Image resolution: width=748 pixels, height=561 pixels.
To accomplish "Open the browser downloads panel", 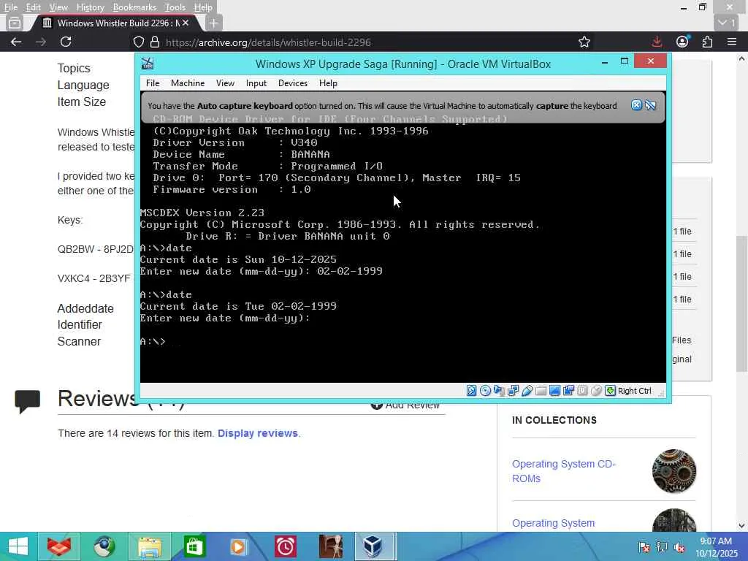I will [657, 42].
